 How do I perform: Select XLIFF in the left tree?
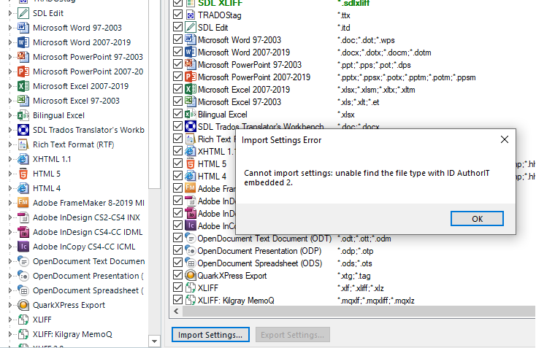click(x=42, y=320)
